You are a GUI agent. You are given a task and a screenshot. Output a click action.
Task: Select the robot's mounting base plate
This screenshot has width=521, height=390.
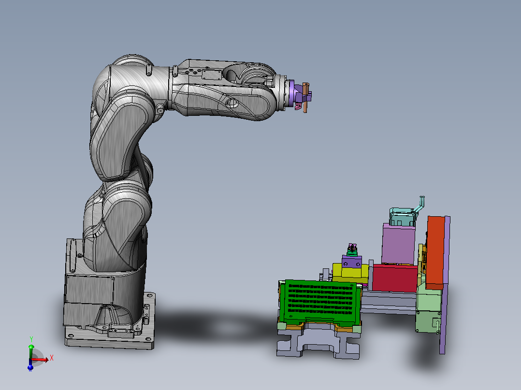[x=110, y=338]
